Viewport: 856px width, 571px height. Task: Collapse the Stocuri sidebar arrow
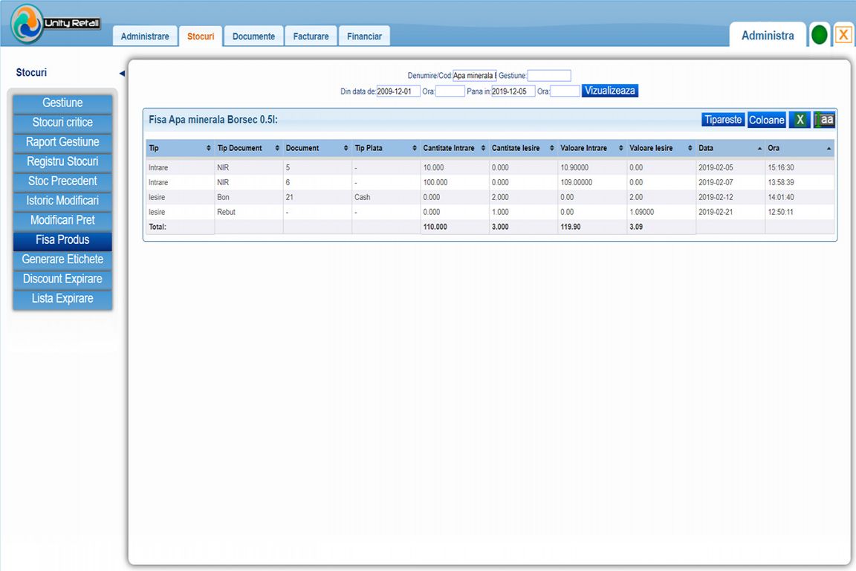[122, 73]
